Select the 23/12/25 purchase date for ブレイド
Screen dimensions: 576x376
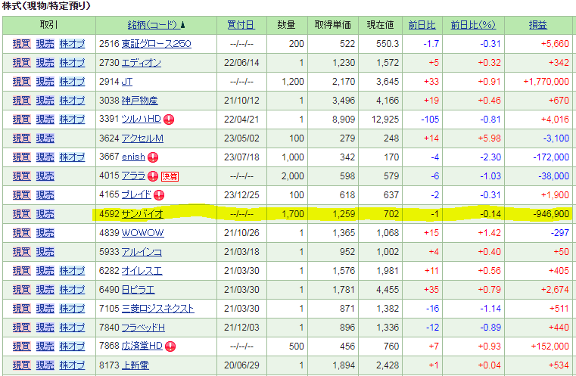coord(241,195)
